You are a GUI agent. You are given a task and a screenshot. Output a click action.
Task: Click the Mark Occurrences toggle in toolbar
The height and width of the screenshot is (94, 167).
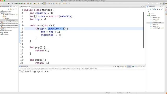[45, 3]
